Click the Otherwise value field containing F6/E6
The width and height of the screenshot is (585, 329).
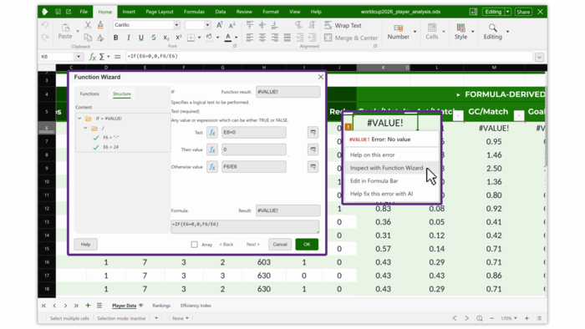tap(254, 166)
